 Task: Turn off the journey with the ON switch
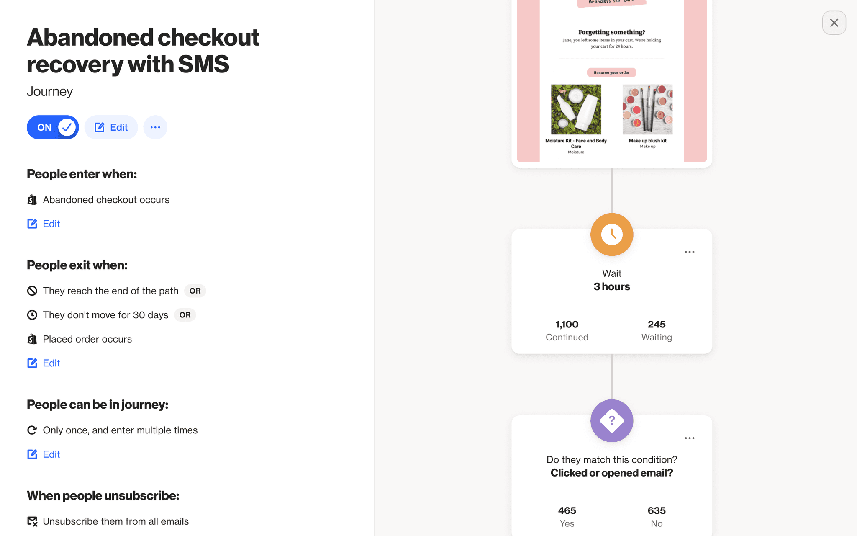tap(53, 127)
